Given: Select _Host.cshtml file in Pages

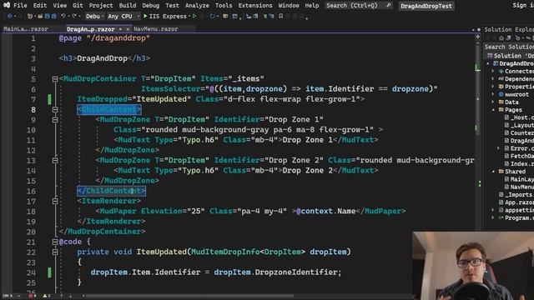Looking at the screenshot, I should click(x=519, y=117).
